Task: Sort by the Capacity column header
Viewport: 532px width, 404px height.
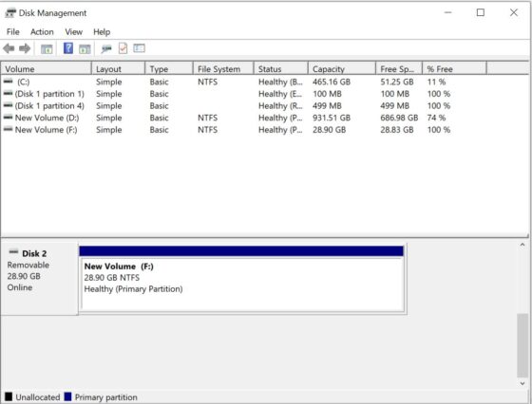Action: pos(342,68)
